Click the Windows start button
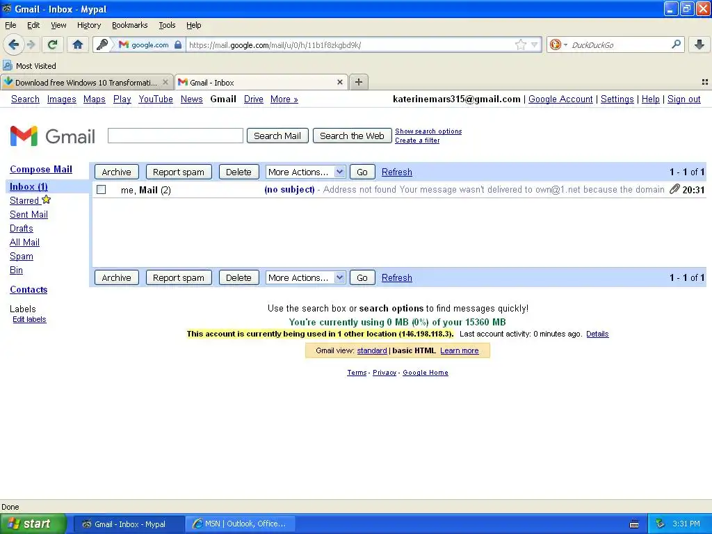Screen dimensions: 712x534 [x=33, y=524]
